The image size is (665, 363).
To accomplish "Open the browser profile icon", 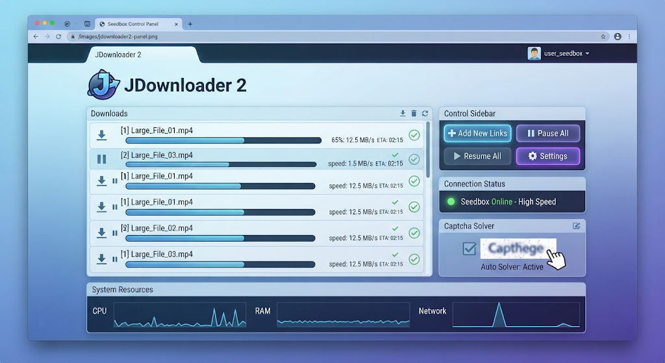I will pos(618,36).
